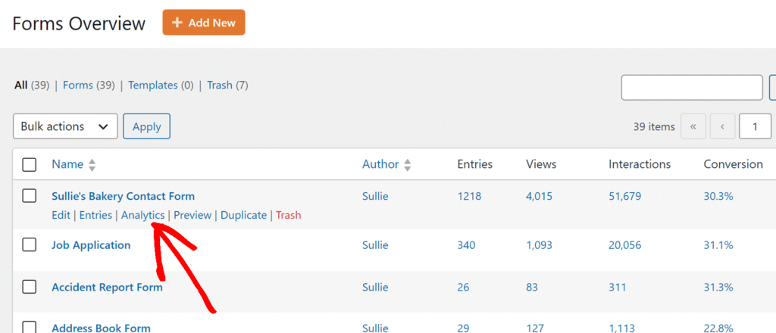Viewport: 776px width, 333px height.
Task: Preview Sullie's Bakery Contact Form
Action: coord(192,216)
